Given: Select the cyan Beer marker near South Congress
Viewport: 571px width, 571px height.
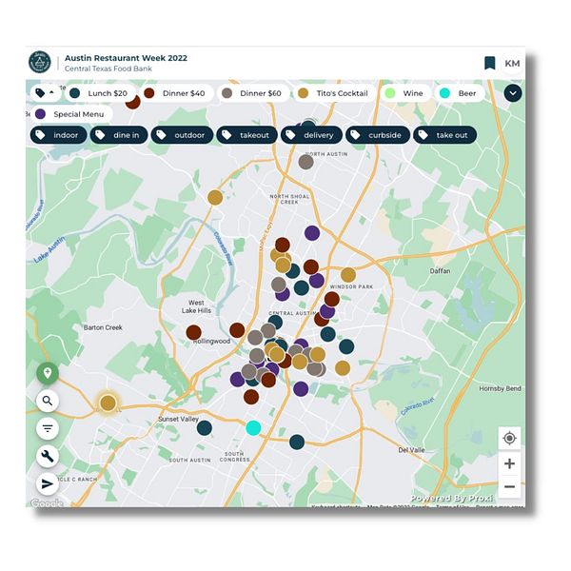Looking at the screenshot, I should point(253,428).
